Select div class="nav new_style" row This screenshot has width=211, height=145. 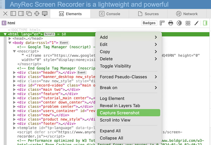pos(56,81)
